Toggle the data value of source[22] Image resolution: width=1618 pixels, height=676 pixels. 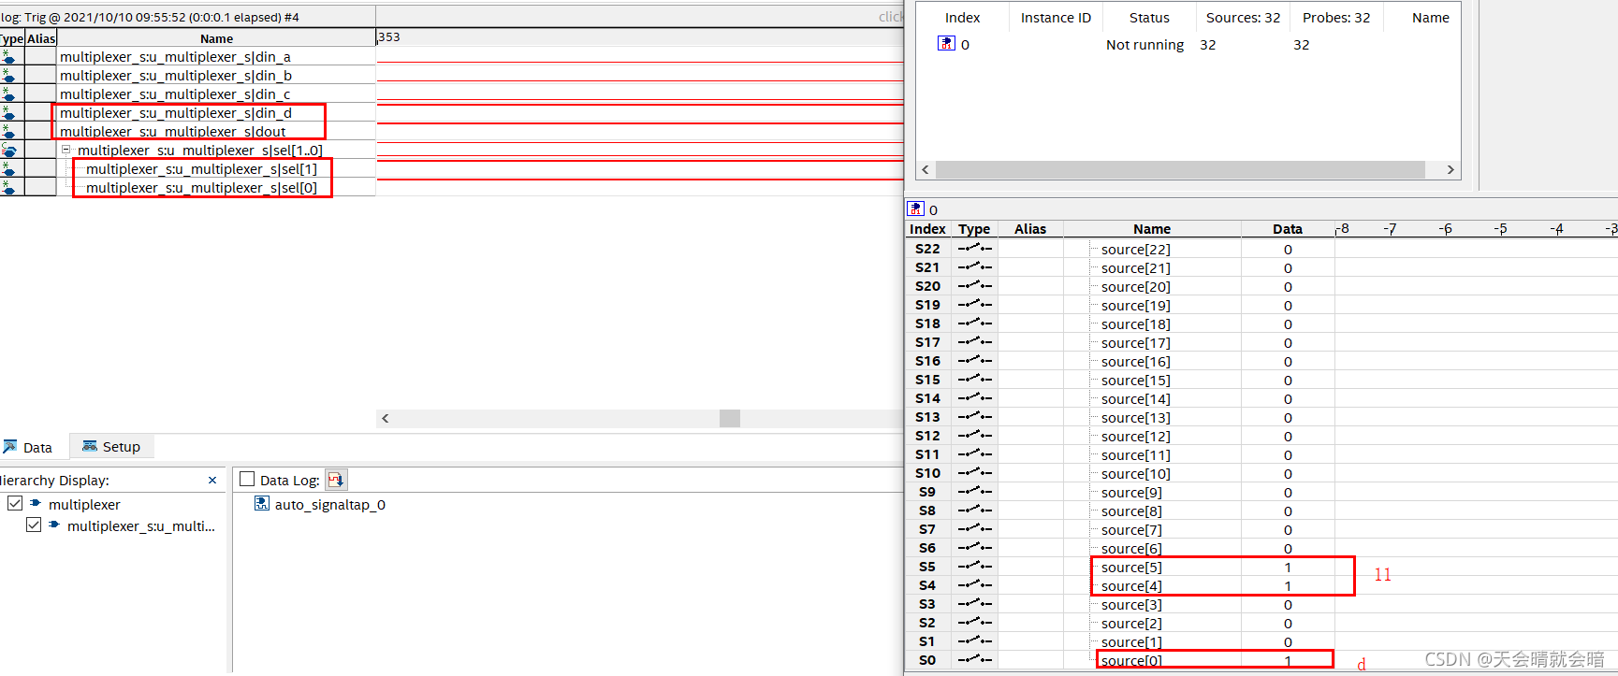pos(1288,250)
